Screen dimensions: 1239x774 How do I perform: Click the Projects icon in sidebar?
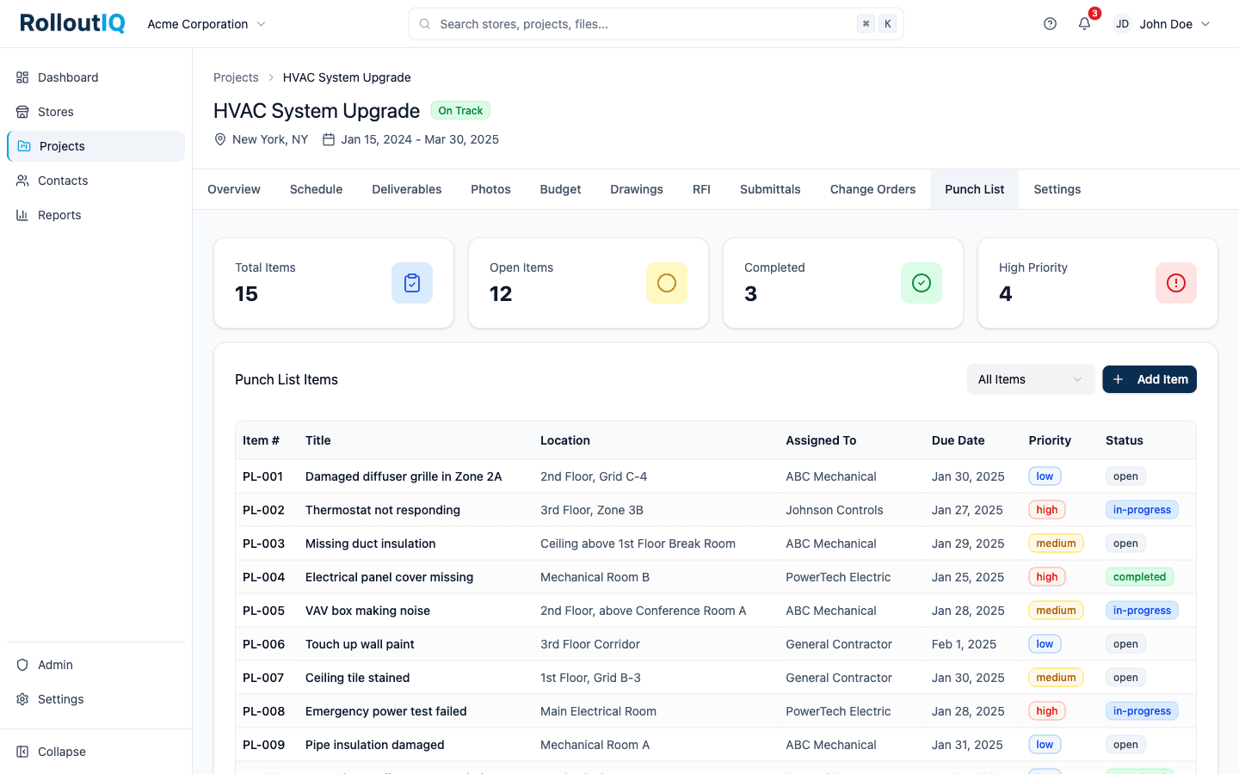click(x=24, y=146)
